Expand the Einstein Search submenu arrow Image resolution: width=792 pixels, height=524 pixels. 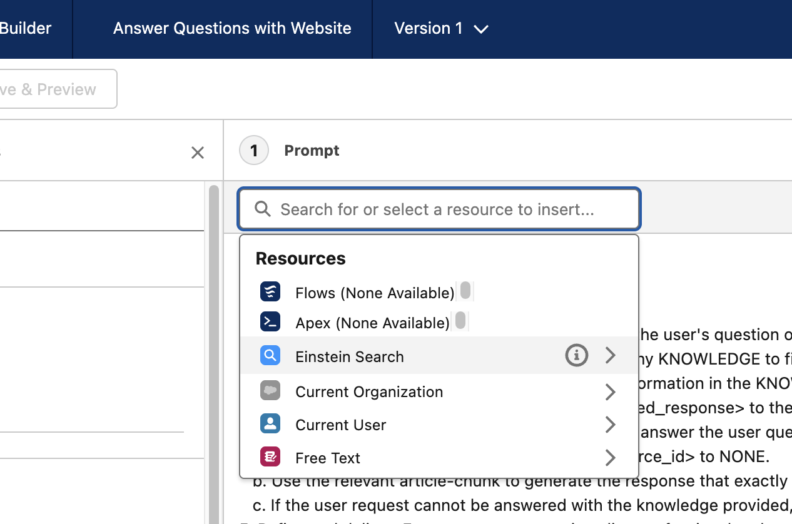(611, 356)
